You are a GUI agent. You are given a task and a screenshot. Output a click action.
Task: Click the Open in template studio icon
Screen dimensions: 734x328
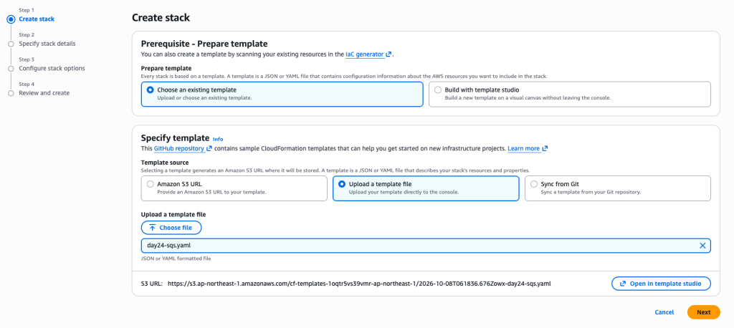point(623,284)
